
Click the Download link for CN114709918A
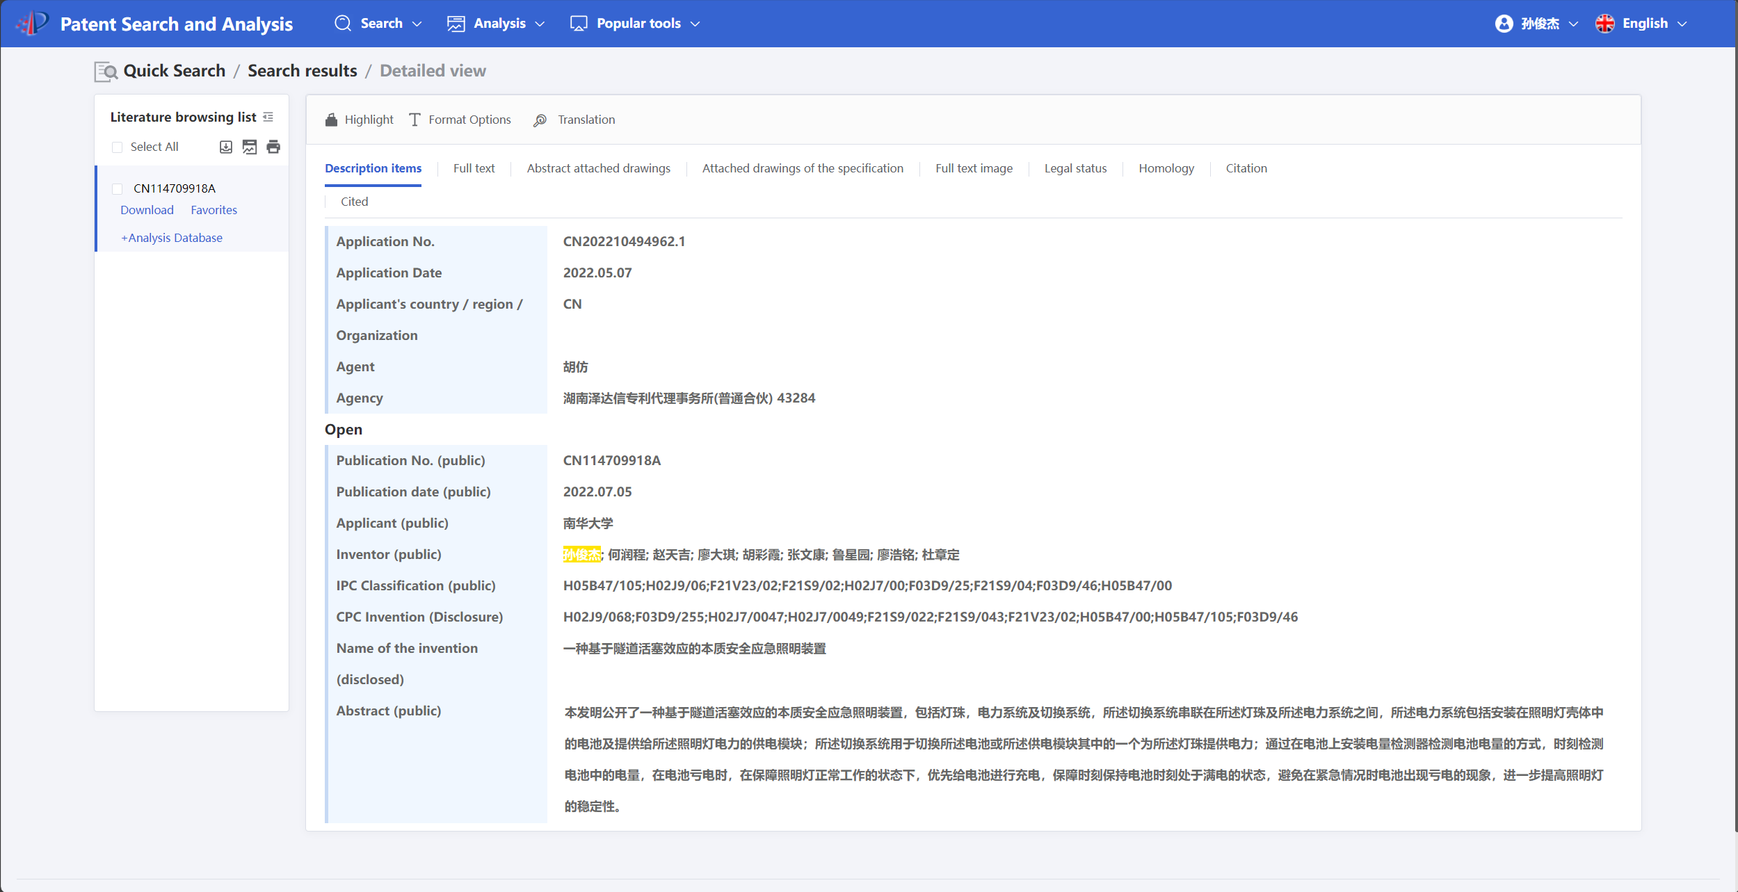click(x=147, y=210)
